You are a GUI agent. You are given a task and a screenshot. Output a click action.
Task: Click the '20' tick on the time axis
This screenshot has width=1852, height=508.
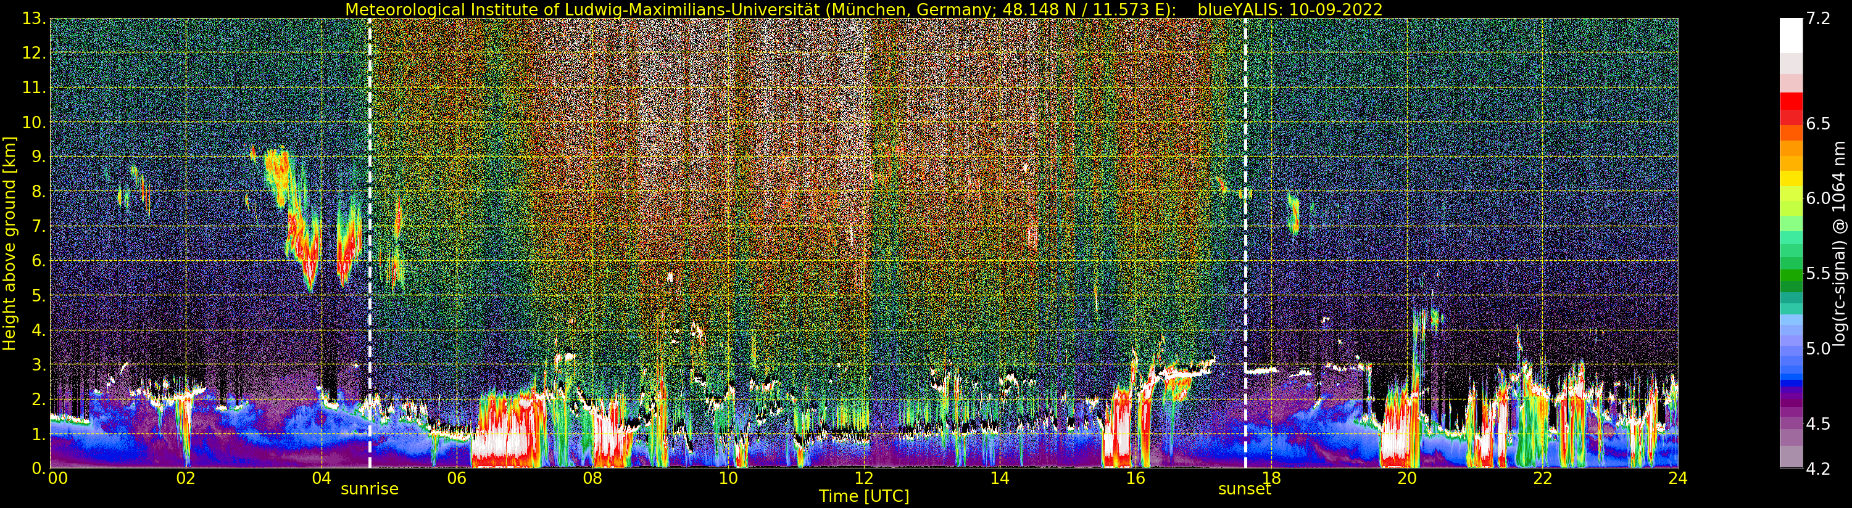click(x=1407, y=478)
